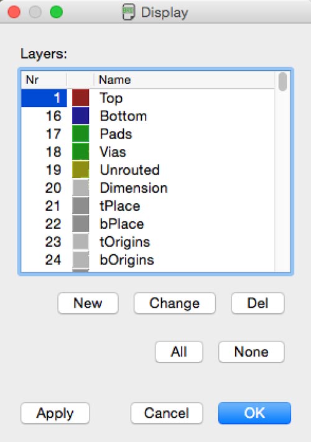This screenshot has width=311, height=442.
Task: Select the tOrigins layer row
Action: point(148,242)
